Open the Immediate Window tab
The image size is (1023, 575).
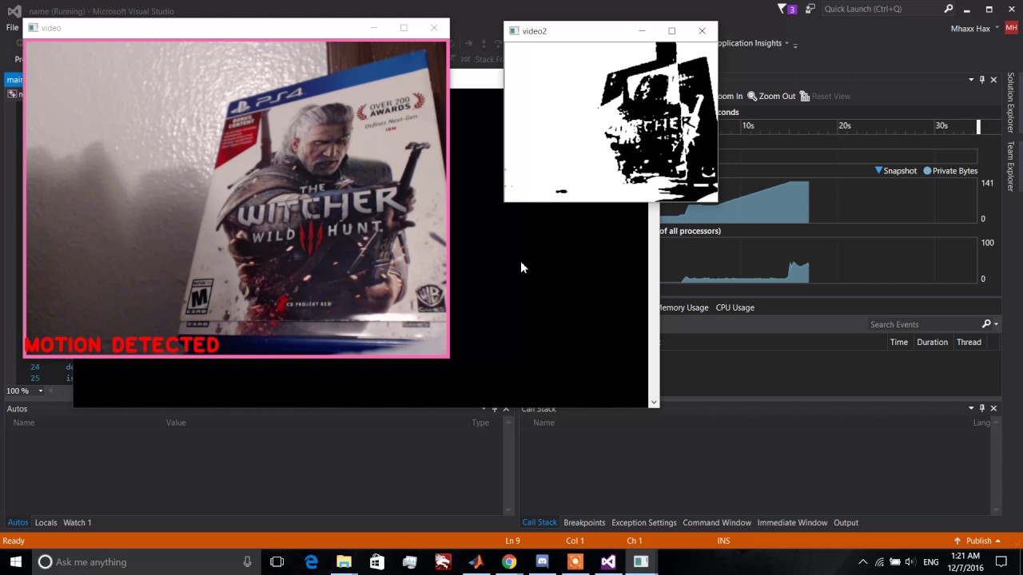[792, 522]
